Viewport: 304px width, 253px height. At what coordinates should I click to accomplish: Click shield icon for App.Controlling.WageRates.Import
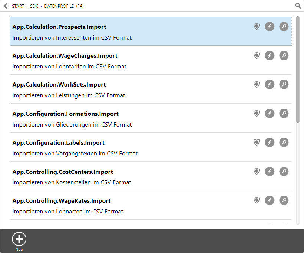pos(257,200)
